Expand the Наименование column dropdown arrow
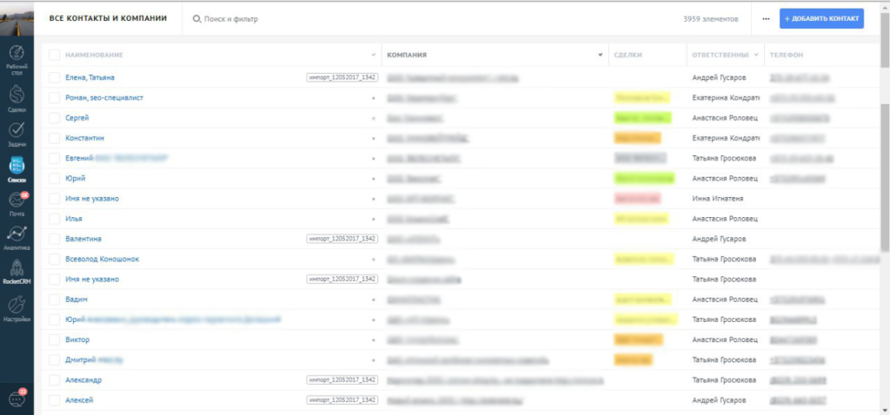The width and height of the screenshot is (890, 415). pyautogui.click(x=374, y=56)
